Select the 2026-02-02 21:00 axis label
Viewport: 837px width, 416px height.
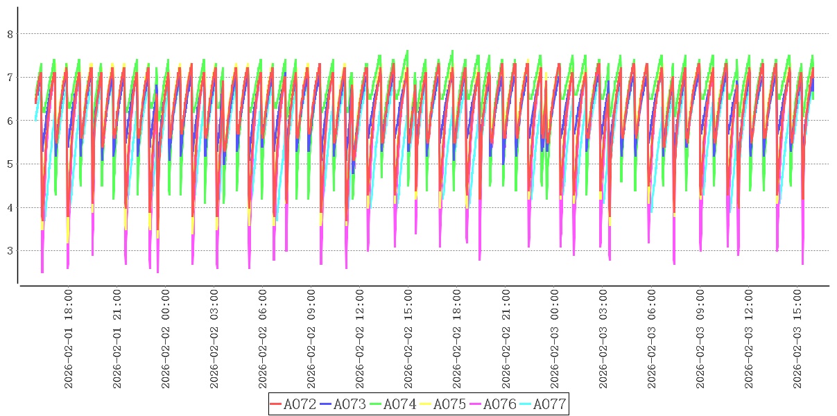tap(506, 339)
